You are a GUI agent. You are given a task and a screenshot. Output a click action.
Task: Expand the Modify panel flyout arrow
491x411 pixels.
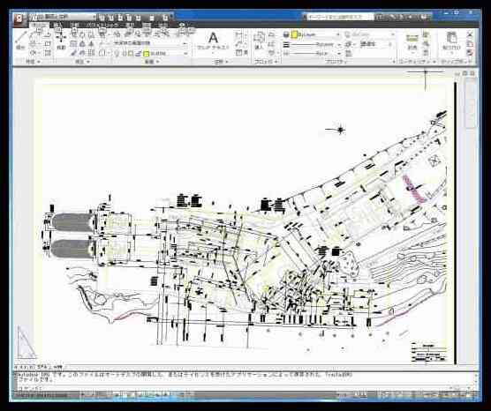point(88,62)
